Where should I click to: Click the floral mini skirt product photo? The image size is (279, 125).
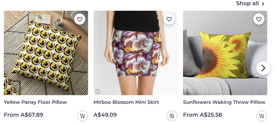coord(135,53)
